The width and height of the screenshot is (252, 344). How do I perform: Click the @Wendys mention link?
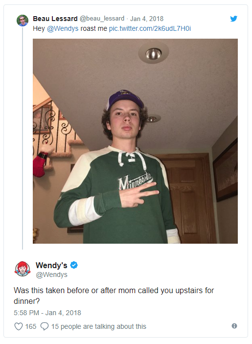(x=63, y=28)
